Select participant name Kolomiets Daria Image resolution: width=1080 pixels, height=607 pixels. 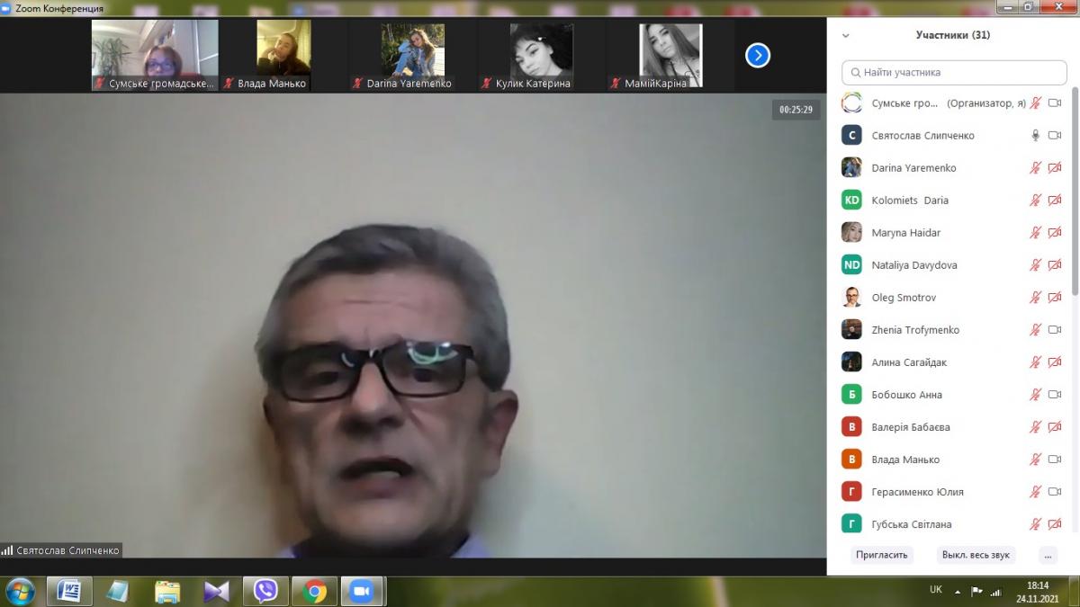point(910,201)
